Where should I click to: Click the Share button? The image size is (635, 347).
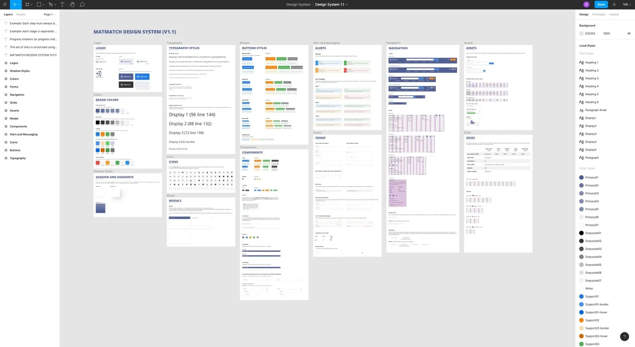[x=601, y=4]
